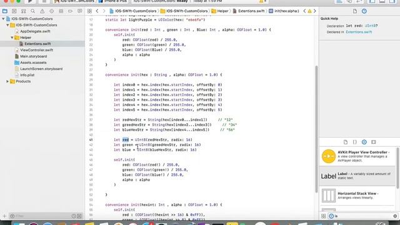Go back in editor history
Image resolution: width=400 pixels, height=225 pixels.
click(97, 11)
